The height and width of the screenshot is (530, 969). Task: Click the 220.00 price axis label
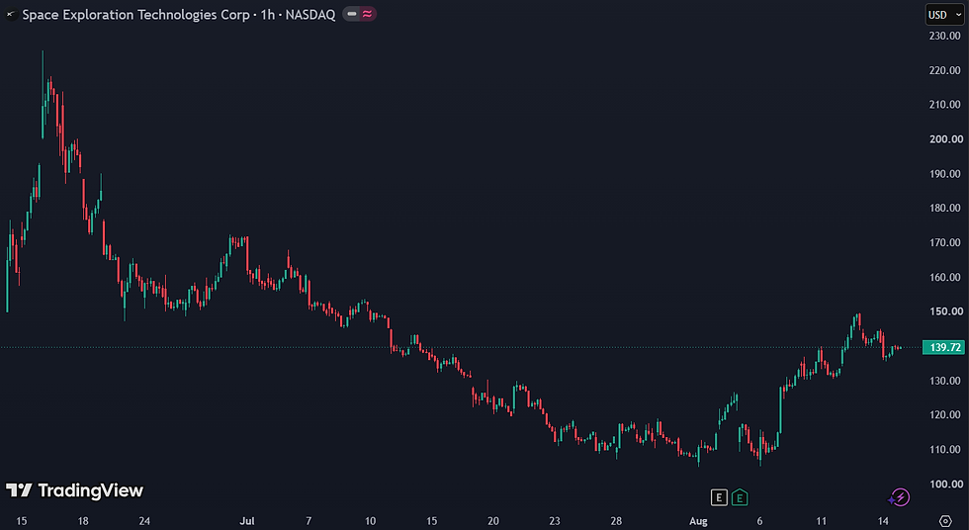[x=945, y=70]
